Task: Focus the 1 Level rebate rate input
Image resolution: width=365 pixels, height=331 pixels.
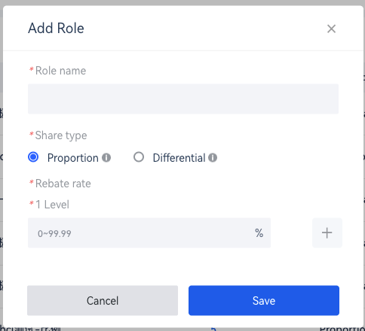Action: [x=149, y=233]
